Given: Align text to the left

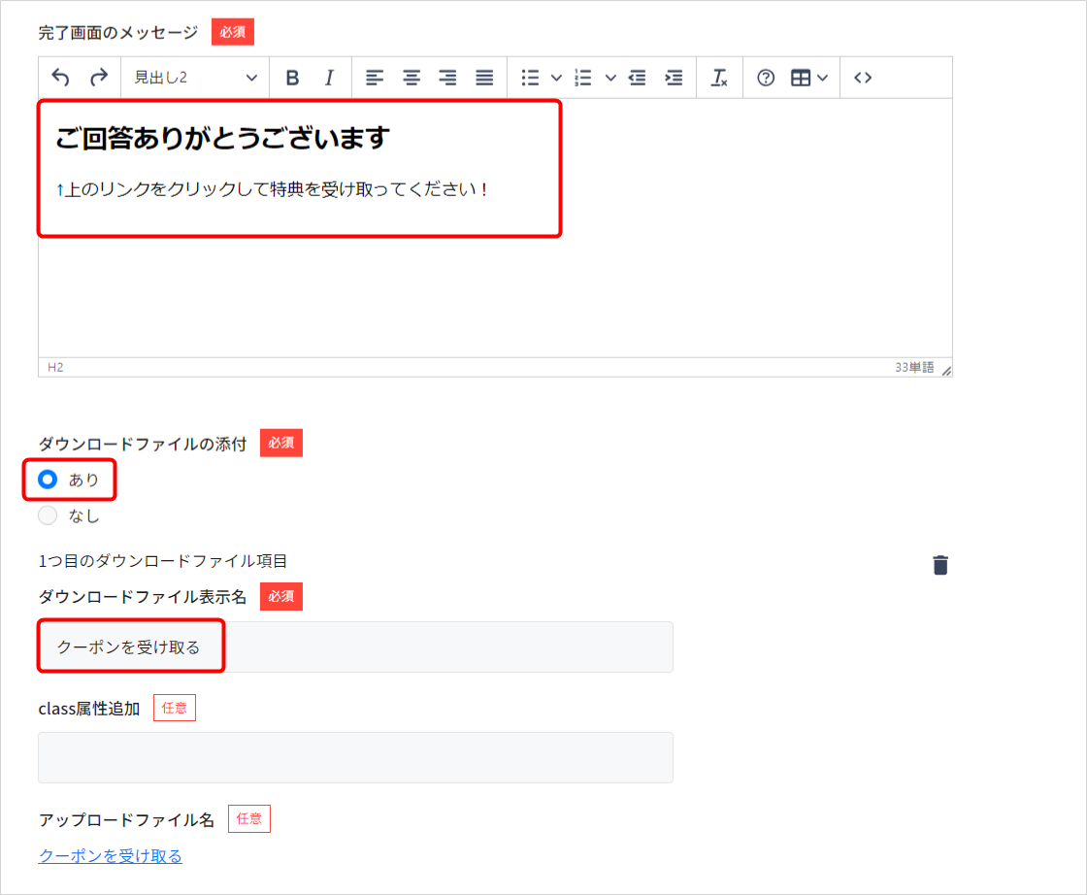Looking at the screenshot, I should pyautogui.click(x=375, y=78).
